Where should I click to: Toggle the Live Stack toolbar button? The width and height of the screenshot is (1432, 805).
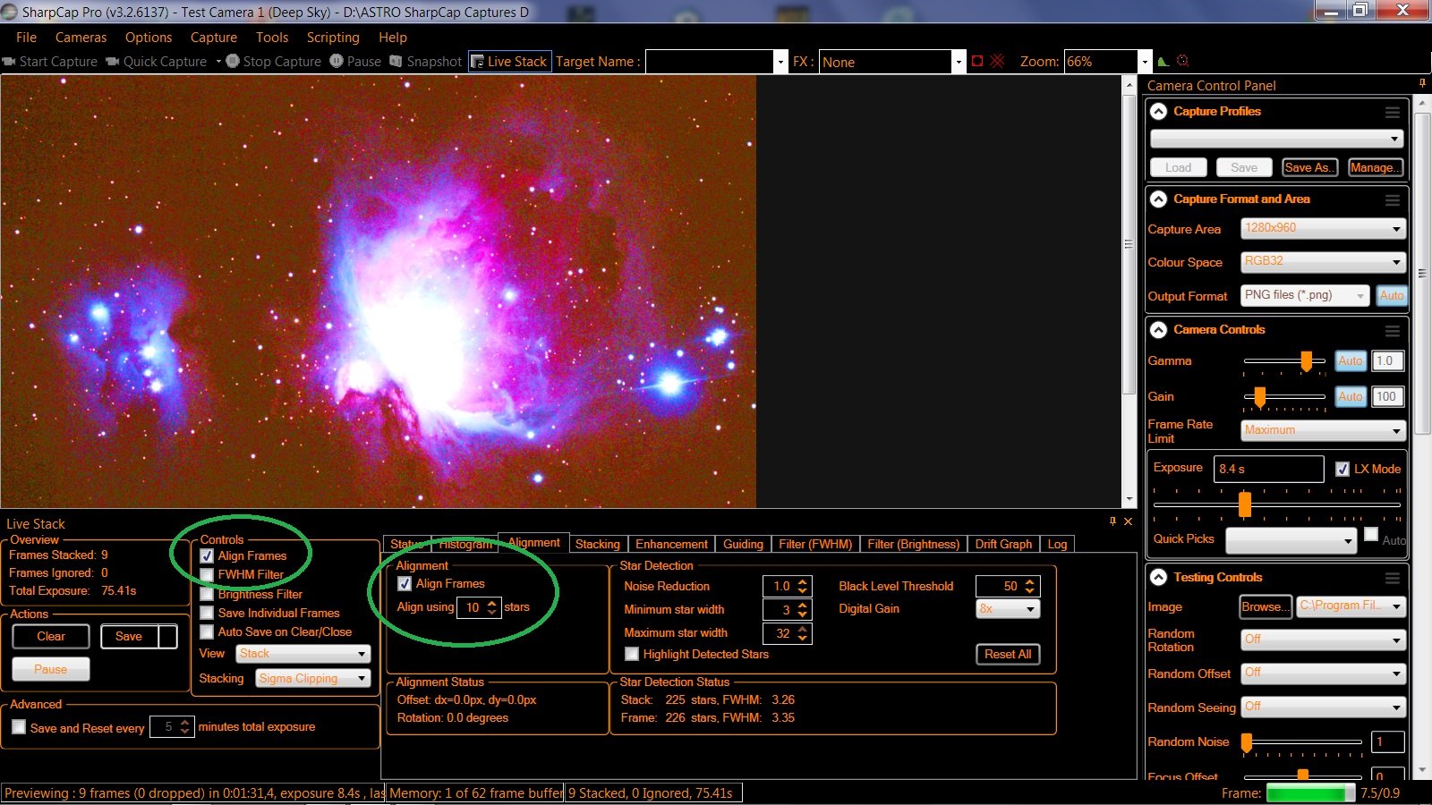tap(509, 62)
